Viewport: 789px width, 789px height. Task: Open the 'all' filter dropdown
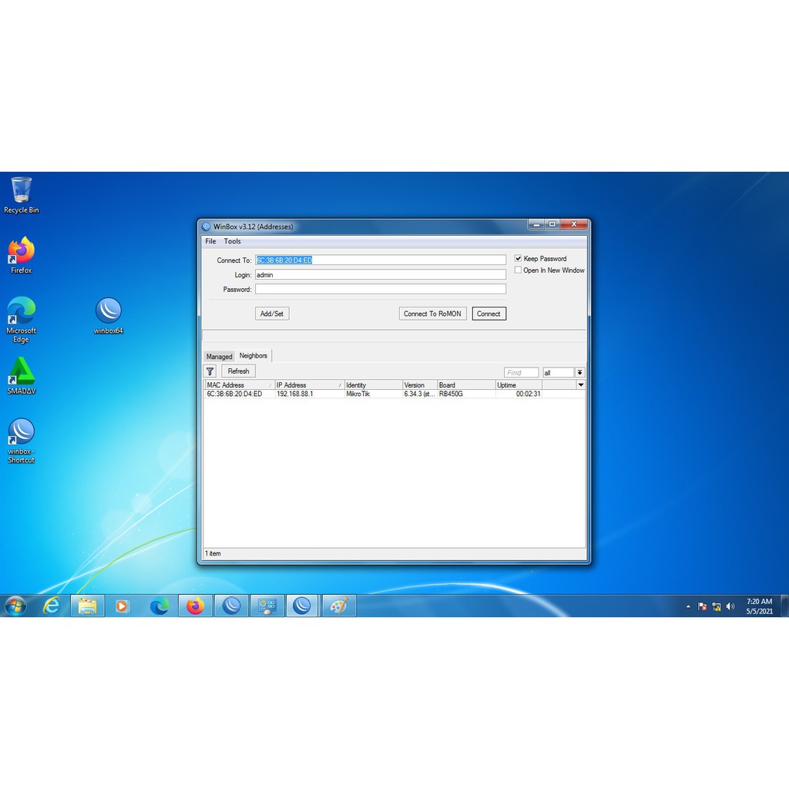579,373
